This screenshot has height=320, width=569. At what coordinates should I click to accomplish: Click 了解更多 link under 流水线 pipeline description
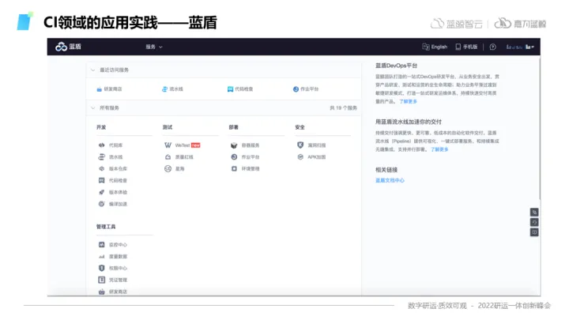[x=439, y=149]
